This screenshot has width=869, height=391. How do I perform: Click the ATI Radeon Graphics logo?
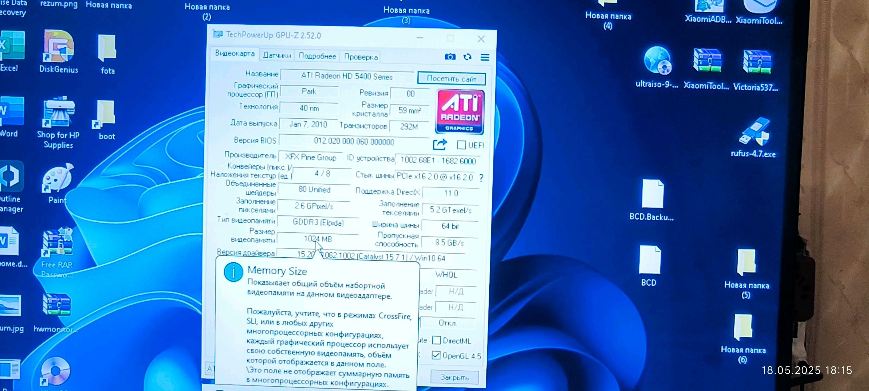[x=459, y=112]
